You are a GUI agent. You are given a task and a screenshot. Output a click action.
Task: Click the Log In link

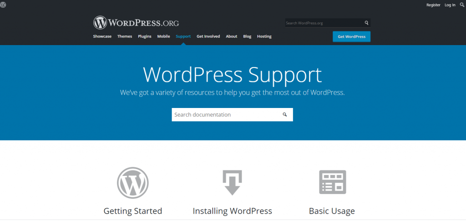(x=450, y=5)
